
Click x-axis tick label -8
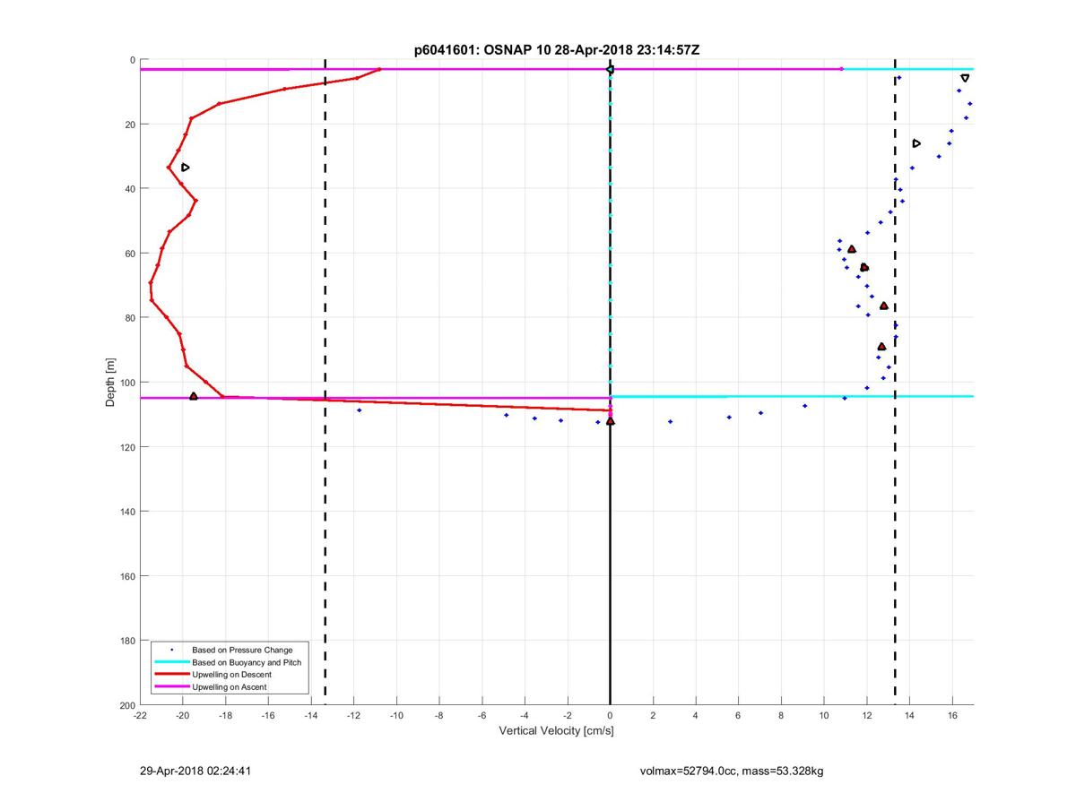click(438, 716)
